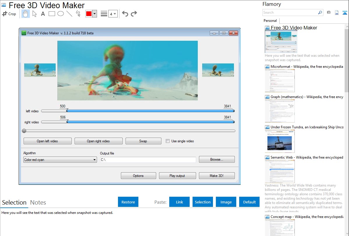The height and width of the screenshot is (236, 349).
Task: Click the Open right video button
Action: click(98, 141)
